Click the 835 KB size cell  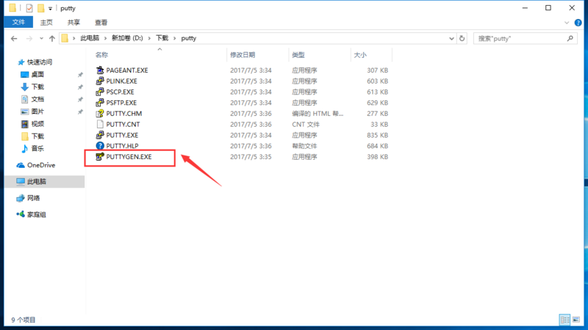[x=377, y=135]
